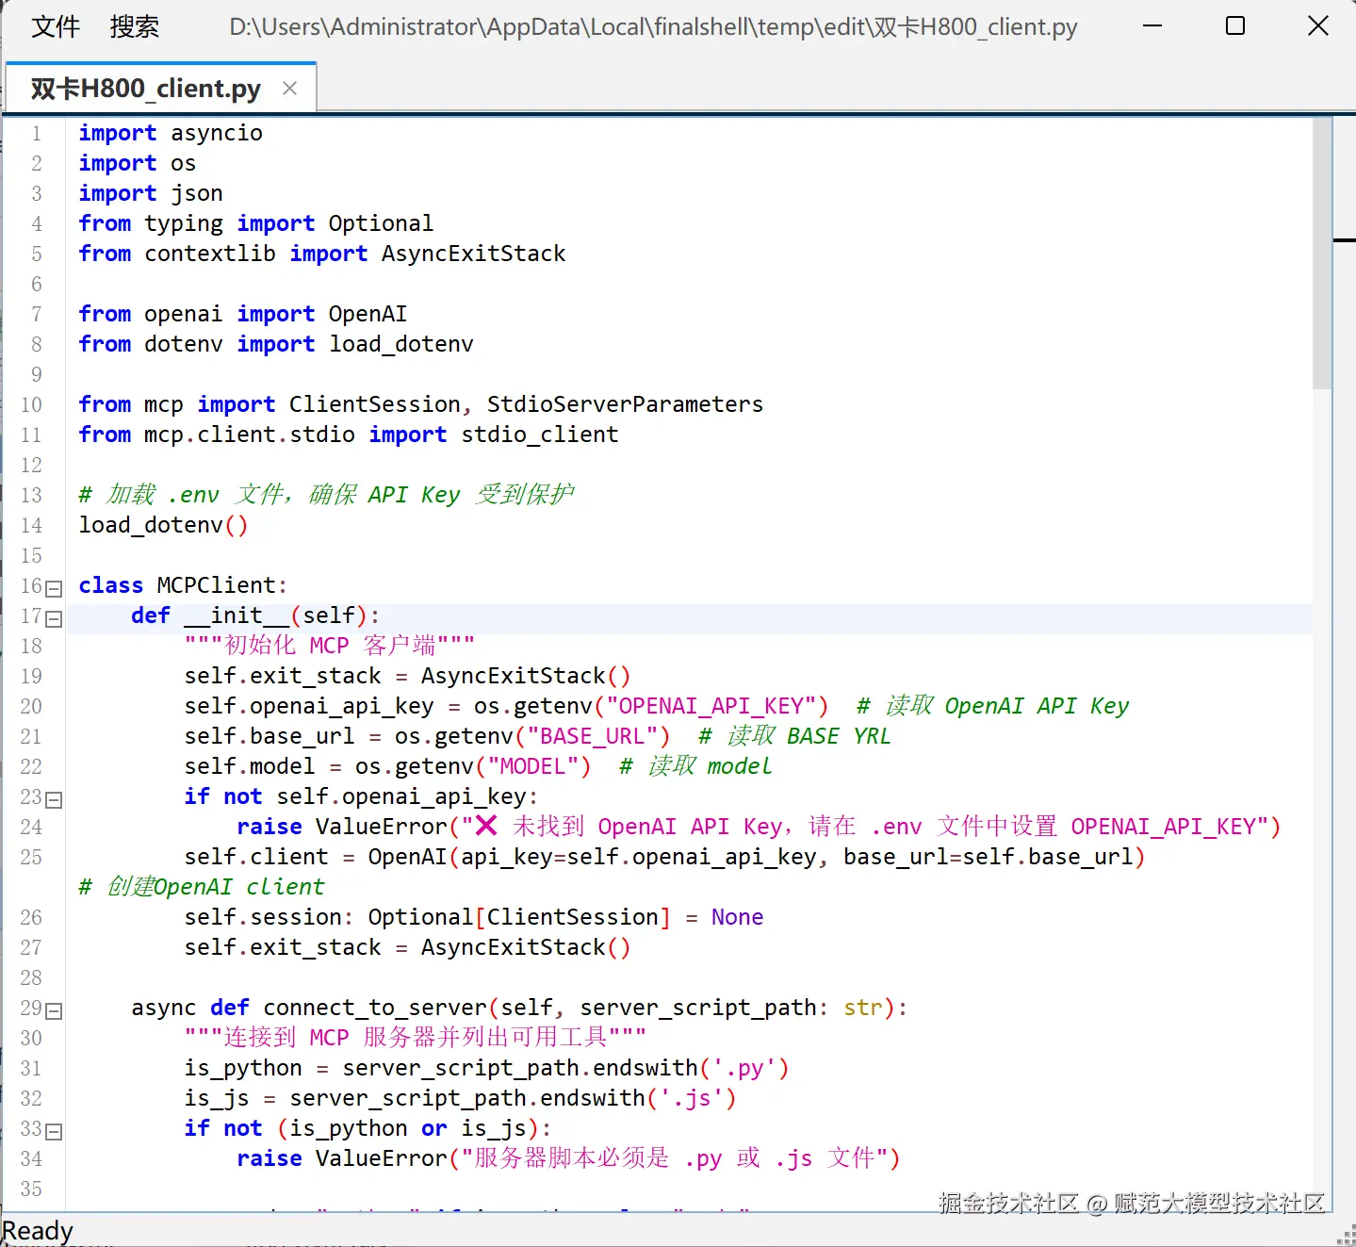
Task: Click 'MCPClient' class name
Action: click(x=218, y=585)
